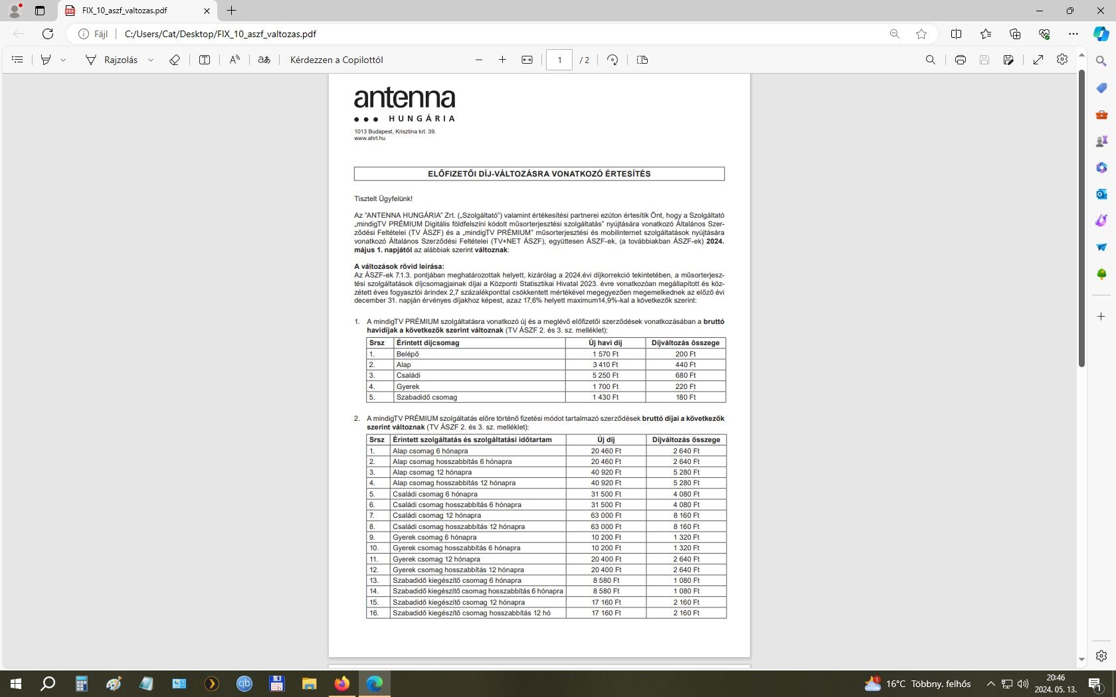Screen dimensions: 1116x697
Task: Print the PDF document
Action: tap(961, 60)
